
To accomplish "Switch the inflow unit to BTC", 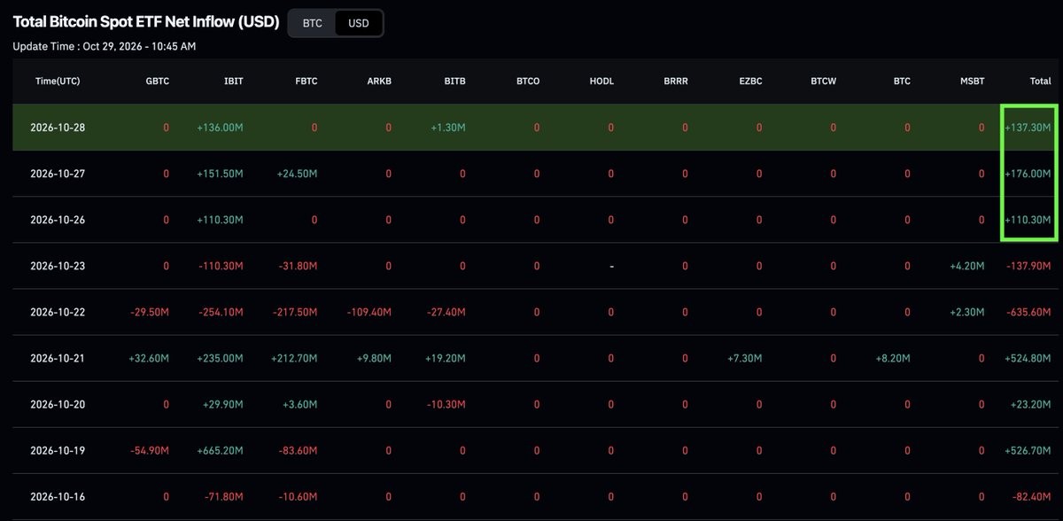I will click(313, 23).
